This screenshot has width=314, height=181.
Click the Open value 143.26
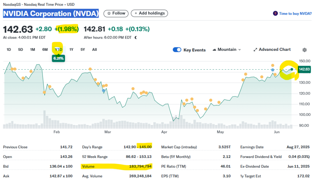(66, 157)
